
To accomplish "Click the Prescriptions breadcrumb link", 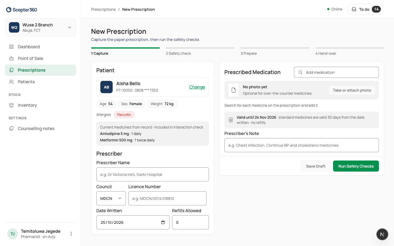I will point(103,9).
